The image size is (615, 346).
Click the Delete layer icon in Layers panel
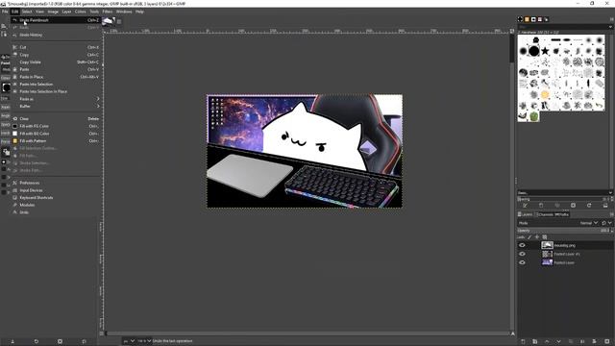[606, 342]
